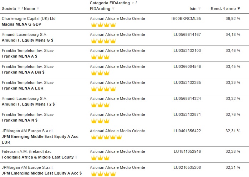Click crown rating of Franklin MENA A Dis $
This screenshot has width=249, height=177.
click(100, 73)
